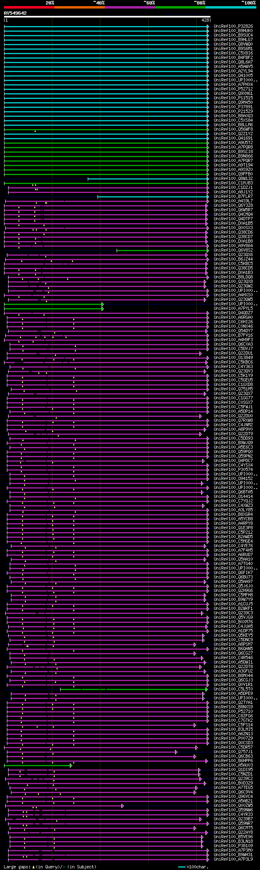Select hit label UniRef100_Q6Y3Z8
The image size is (260, 870).
[233, 206]
